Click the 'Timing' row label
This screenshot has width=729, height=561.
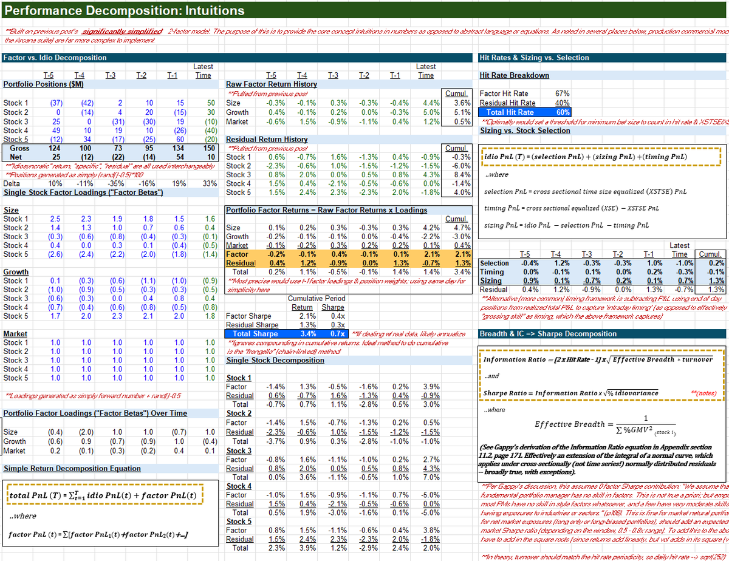491,272
